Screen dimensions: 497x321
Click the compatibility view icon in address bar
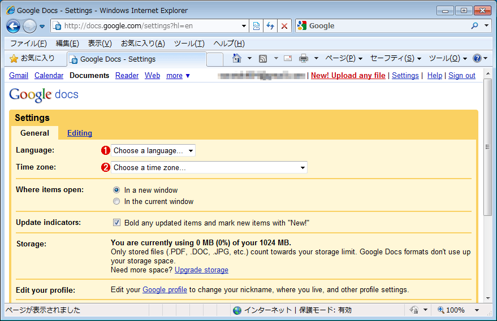[x=256, y=26]
